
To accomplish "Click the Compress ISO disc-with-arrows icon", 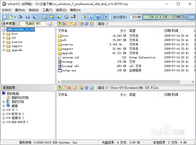I will tap(59, 17).
